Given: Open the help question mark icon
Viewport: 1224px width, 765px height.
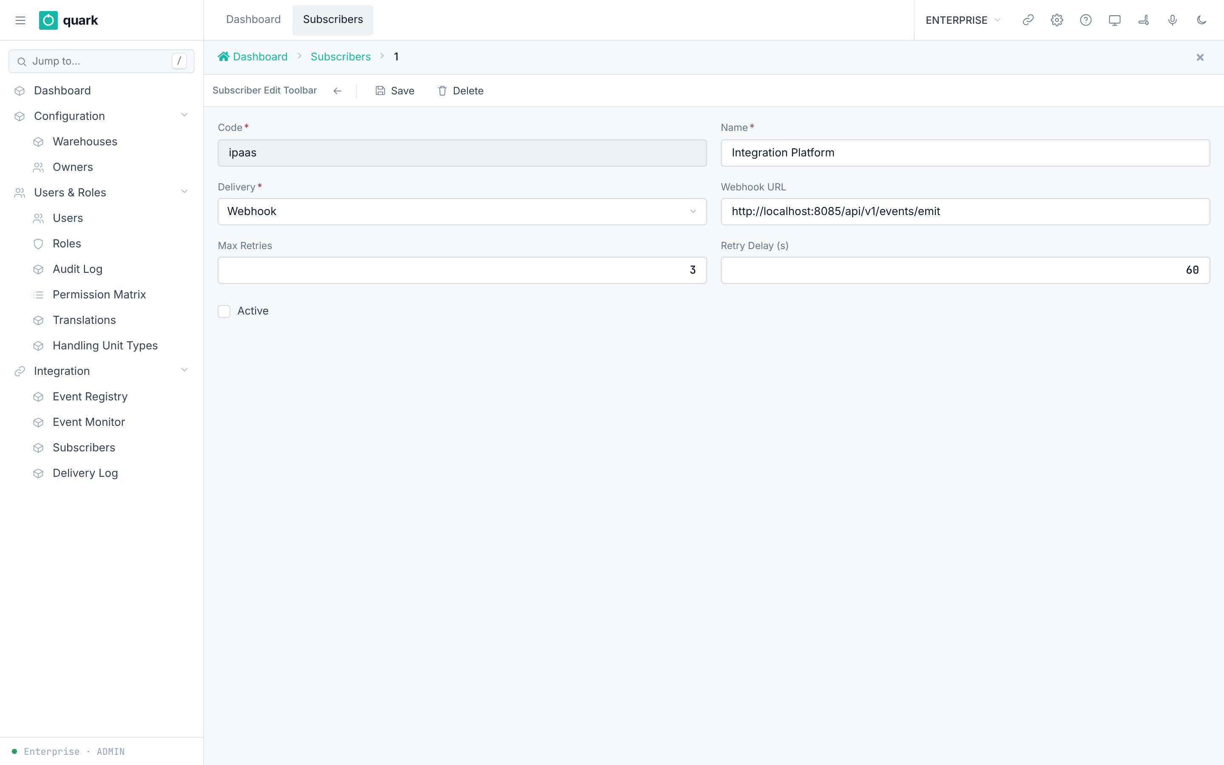Looking at the screenshot, I should (1085, 20).
